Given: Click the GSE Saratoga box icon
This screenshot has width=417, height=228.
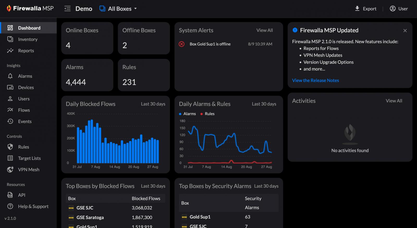Looking at the screenshot, I should click(71, 217).
